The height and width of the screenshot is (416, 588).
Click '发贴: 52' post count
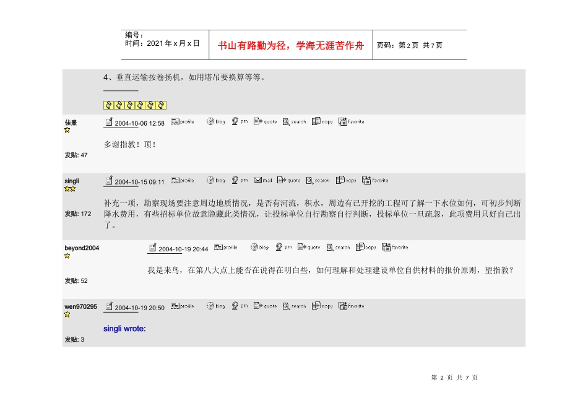coord(76,281)
